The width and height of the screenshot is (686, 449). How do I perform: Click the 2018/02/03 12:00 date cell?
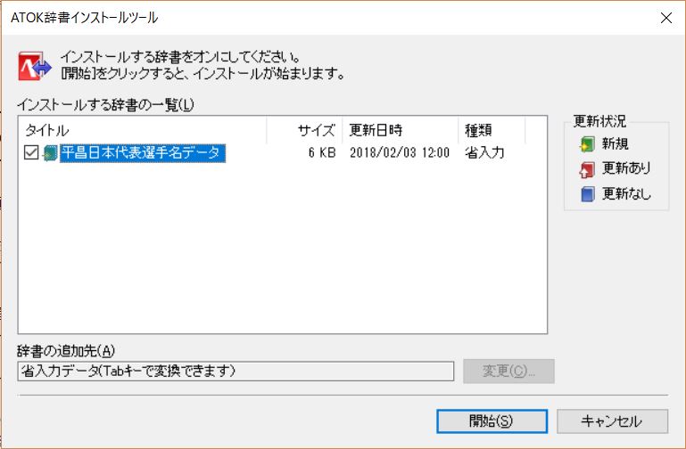[400, 153]
